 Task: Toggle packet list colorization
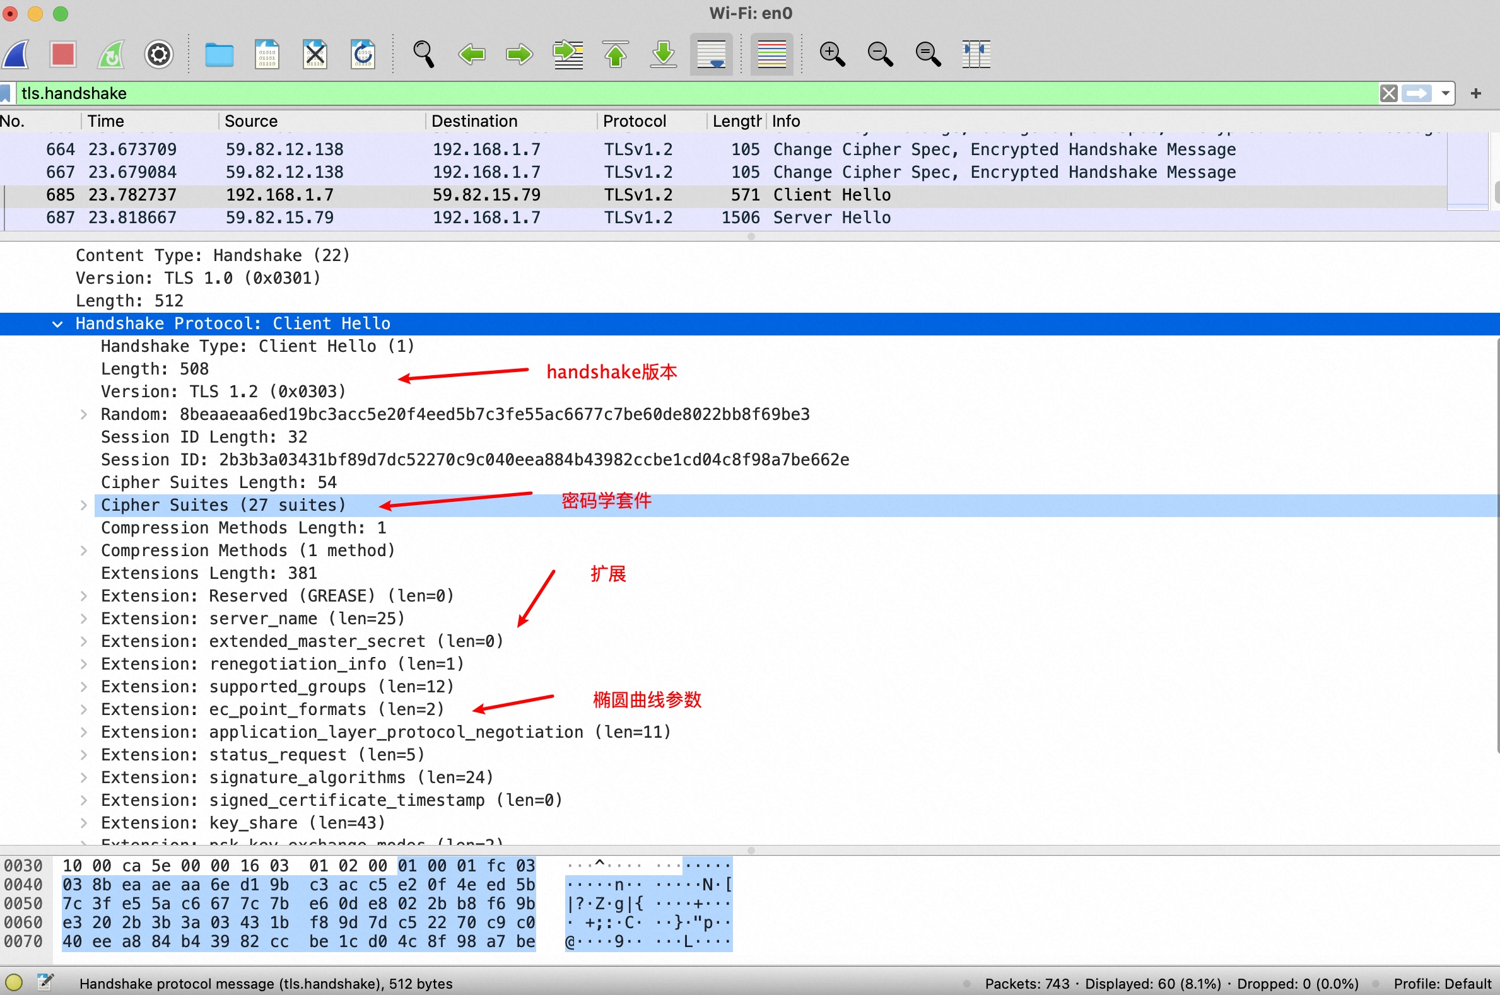tap(772, 55)
